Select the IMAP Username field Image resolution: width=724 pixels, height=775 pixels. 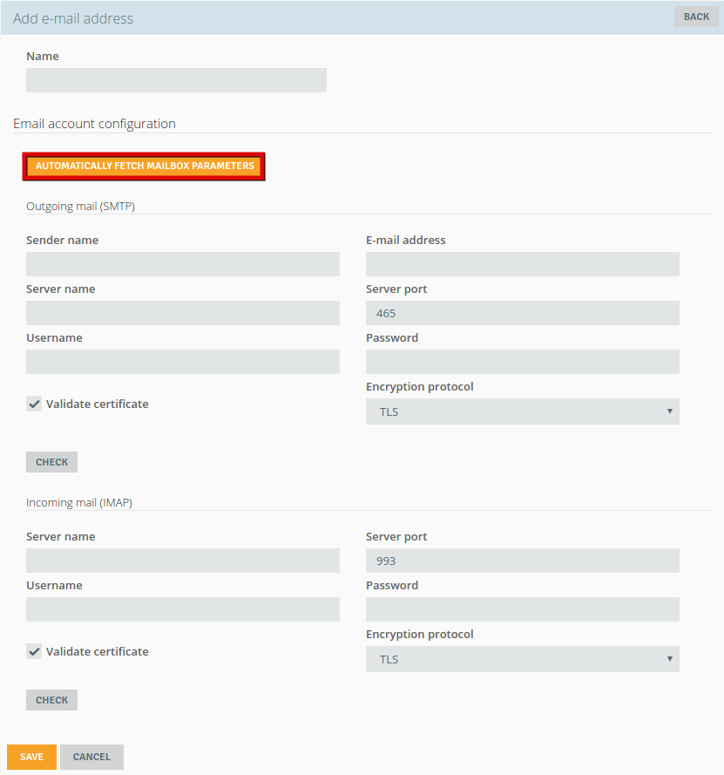click(183, 609)
